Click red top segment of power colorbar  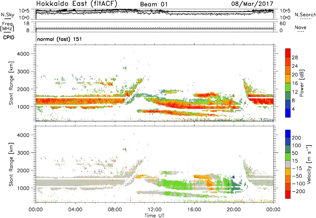coord(288,53)
